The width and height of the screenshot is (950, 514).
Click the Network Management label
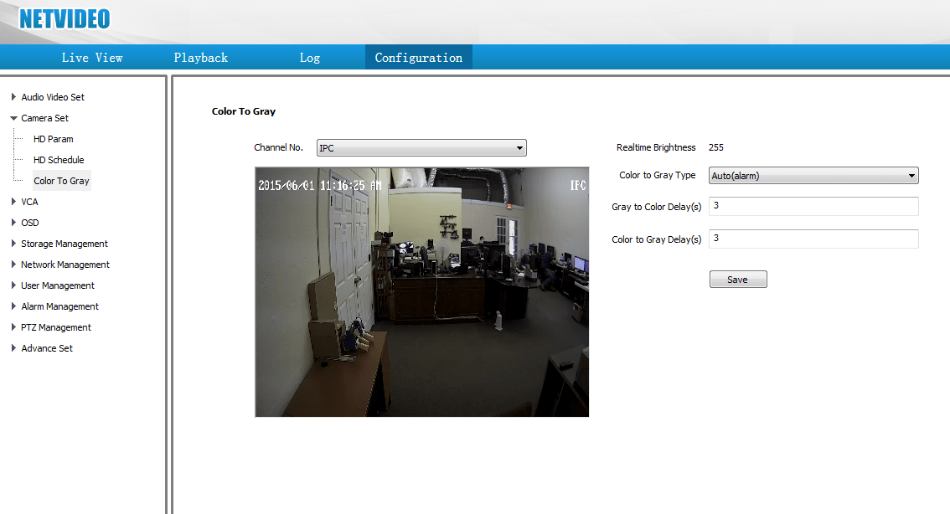(65, 265)
